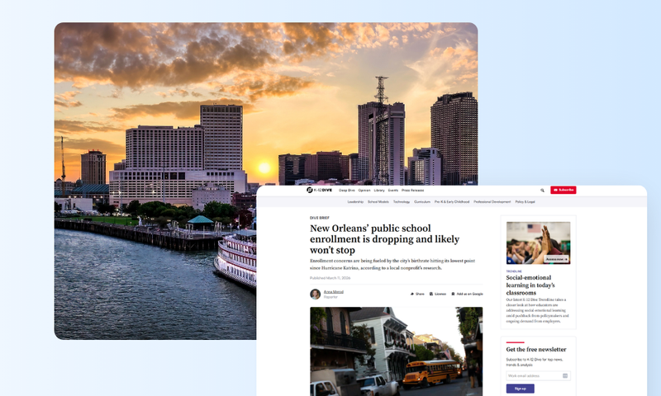The width and height of the screenshot is (661, 396).
Task: Select the Policy & Legal topic
Action: 525,202
